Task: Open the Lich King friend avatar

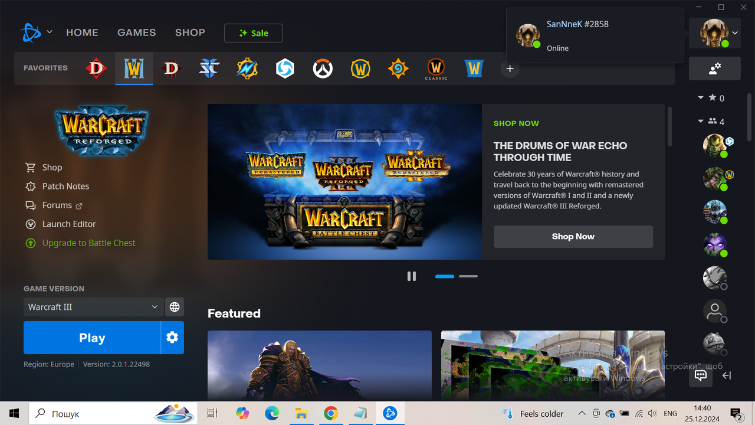Action: click(x=715, y=211)
